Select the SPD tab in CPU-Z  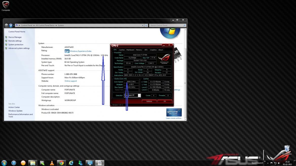[x=146, y=50]
